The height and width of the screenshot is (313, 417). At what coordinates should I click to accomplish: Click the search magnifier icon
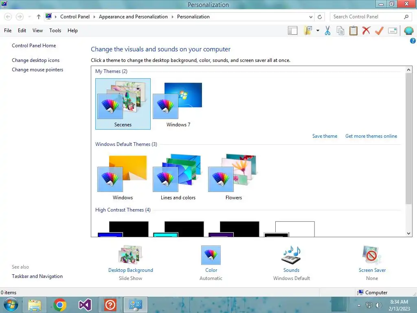[x=406, y=17]
